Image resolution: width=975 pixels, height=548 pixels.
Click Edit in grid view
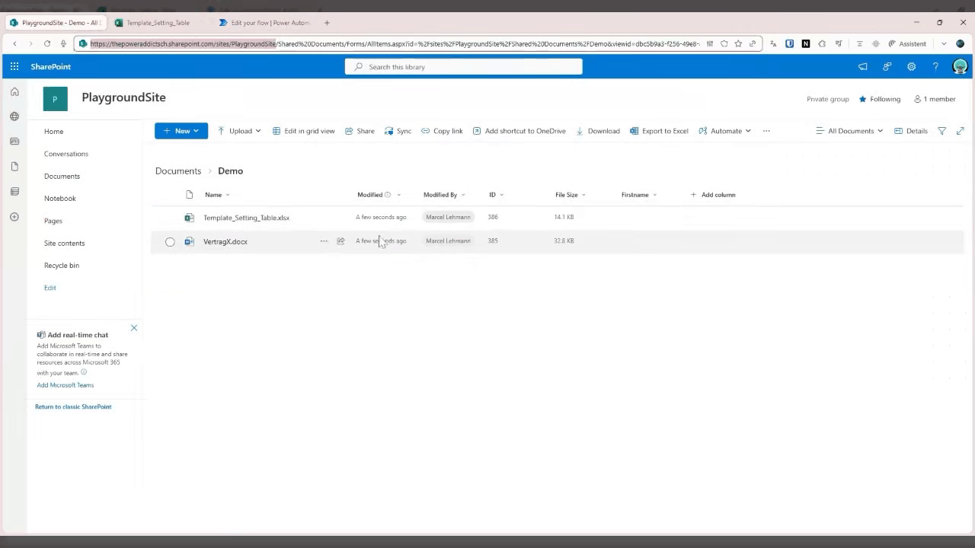click(x=303, y=131)
